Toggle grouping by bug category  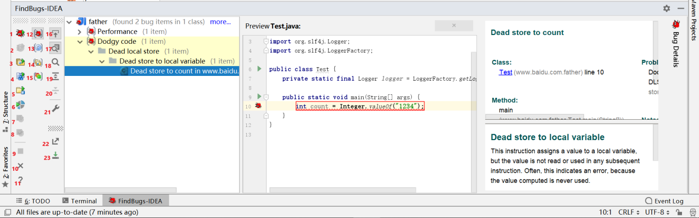[38, 34]
